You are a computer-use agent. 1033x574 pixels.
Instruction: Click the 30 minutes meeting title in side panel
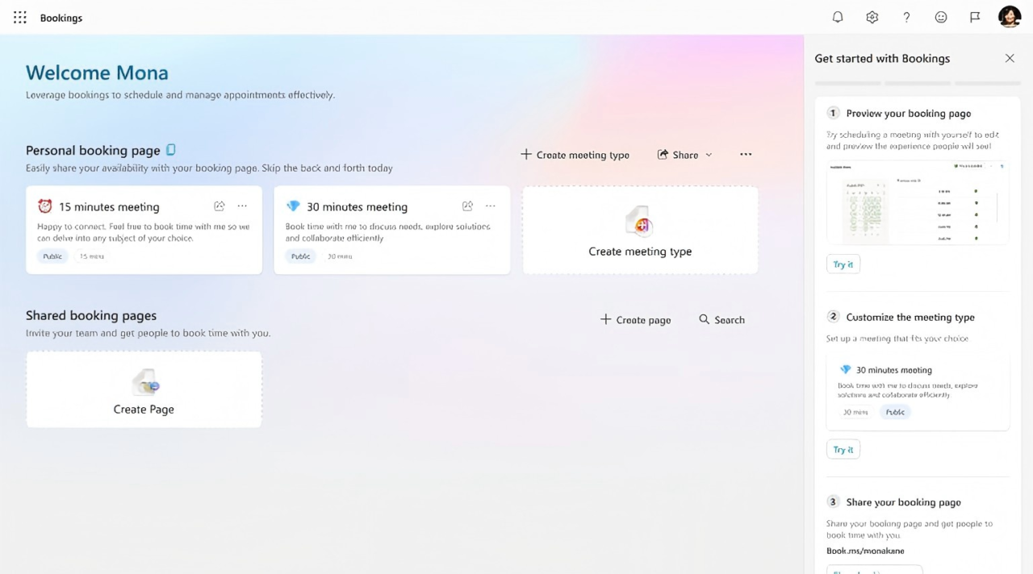pyautogui.click(x=894, y=370)
